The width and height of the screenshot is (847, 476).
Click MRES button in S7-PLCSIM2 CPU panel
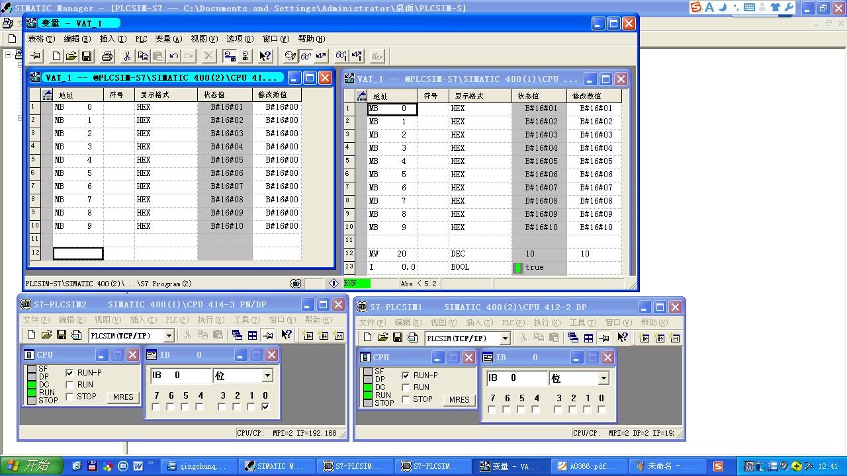click(x=123, y=397)
